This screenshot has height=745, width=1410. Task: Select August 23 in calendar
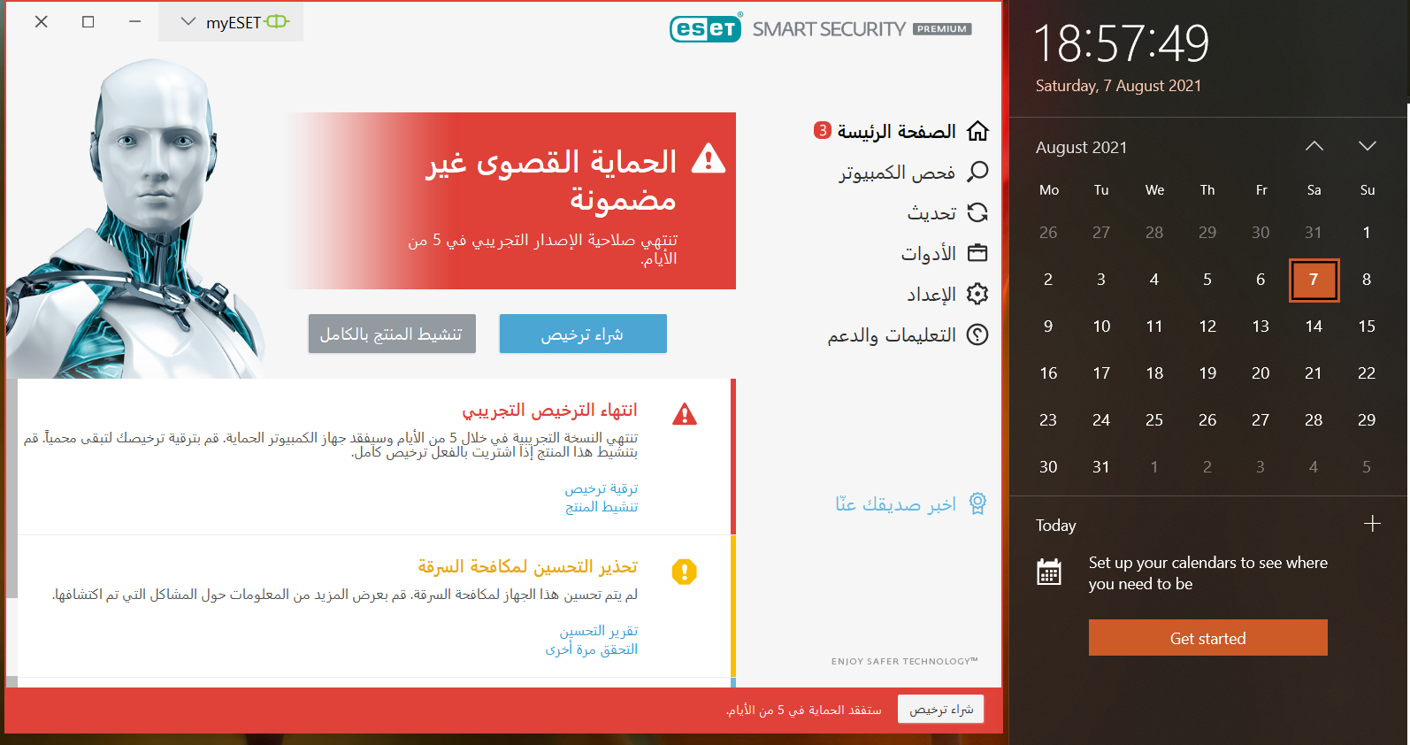1048,420
